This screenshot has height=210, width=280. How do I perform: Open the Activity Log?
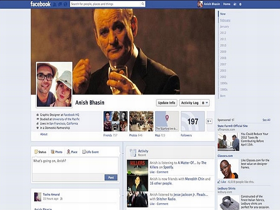coord(190,103)
